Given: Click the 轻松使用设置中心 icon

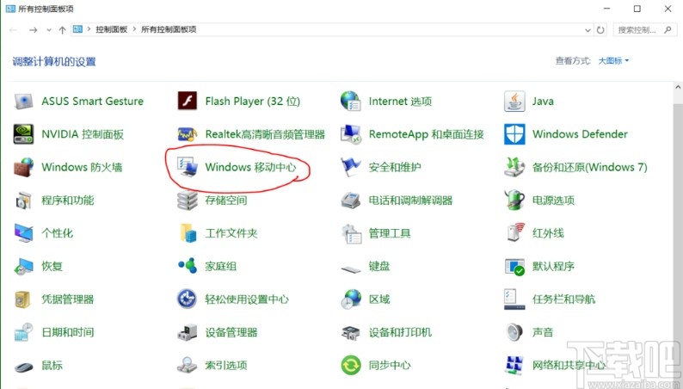Looking at the screenshot, I should [188, 299].
